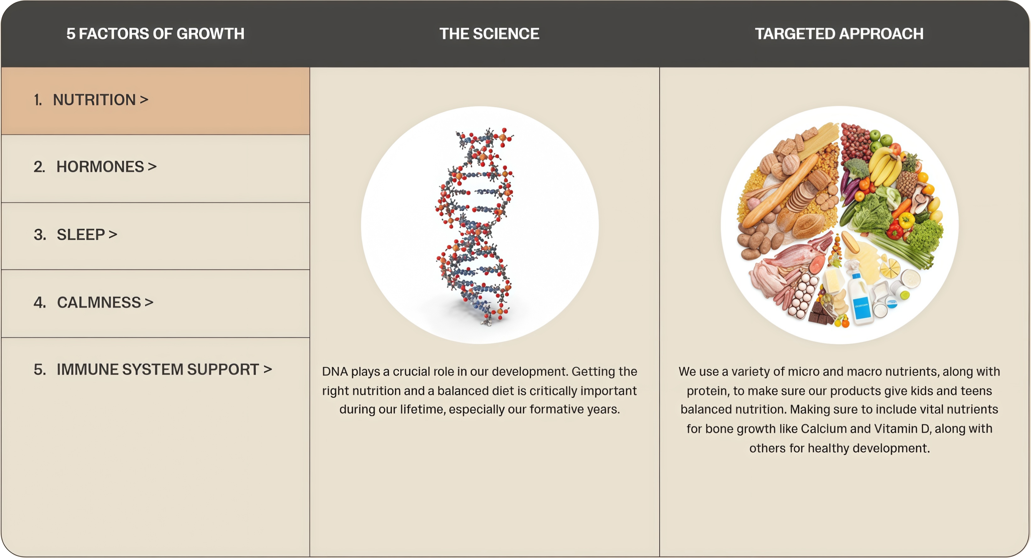Click the chevron beside Sleep

(x=113, y=235)
